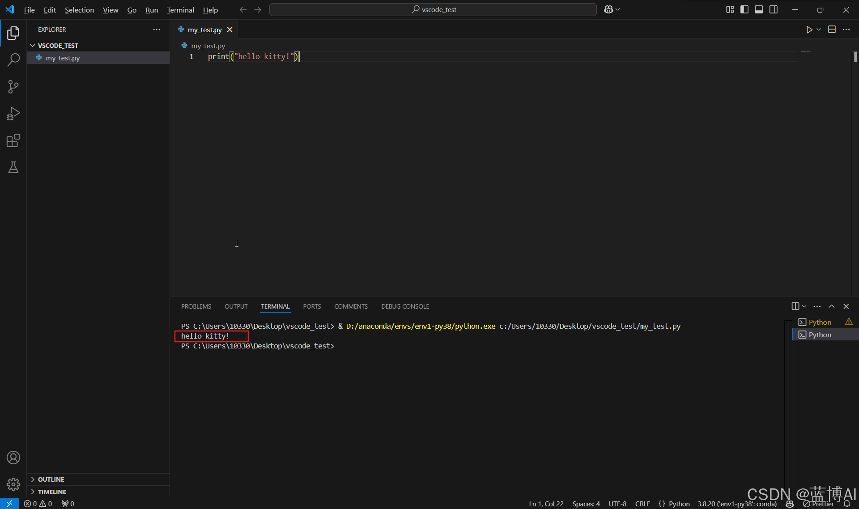Viewport: 859px width, 509px height.
Task: Open the Source Control view
Action: [13, 87]
